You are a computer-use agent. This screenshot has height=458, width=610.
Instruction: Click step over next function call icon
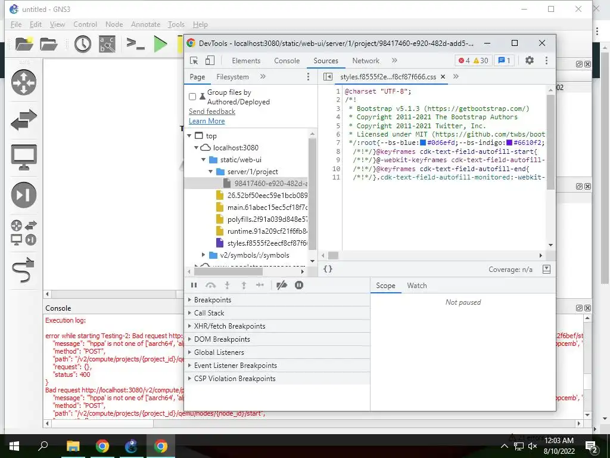pyautogui.click(x=210, y=285)
